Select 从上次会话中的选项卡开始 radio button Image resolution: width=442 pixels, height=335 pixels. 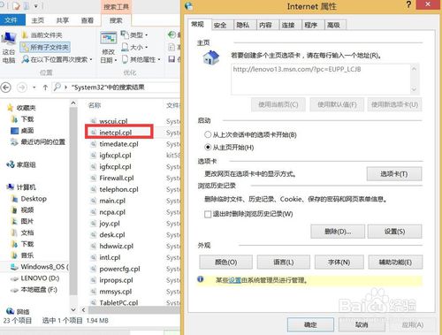pos(208,134)
